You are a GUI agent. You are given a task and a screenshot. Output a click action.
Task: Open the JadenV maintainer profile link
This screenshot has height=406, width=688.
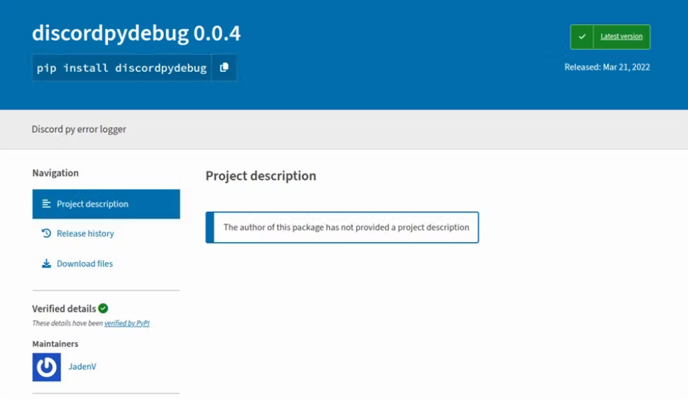82,367
